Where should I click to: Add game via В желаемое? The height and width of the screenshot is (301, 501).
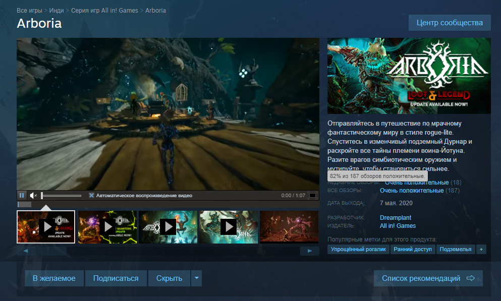(54, 278)
